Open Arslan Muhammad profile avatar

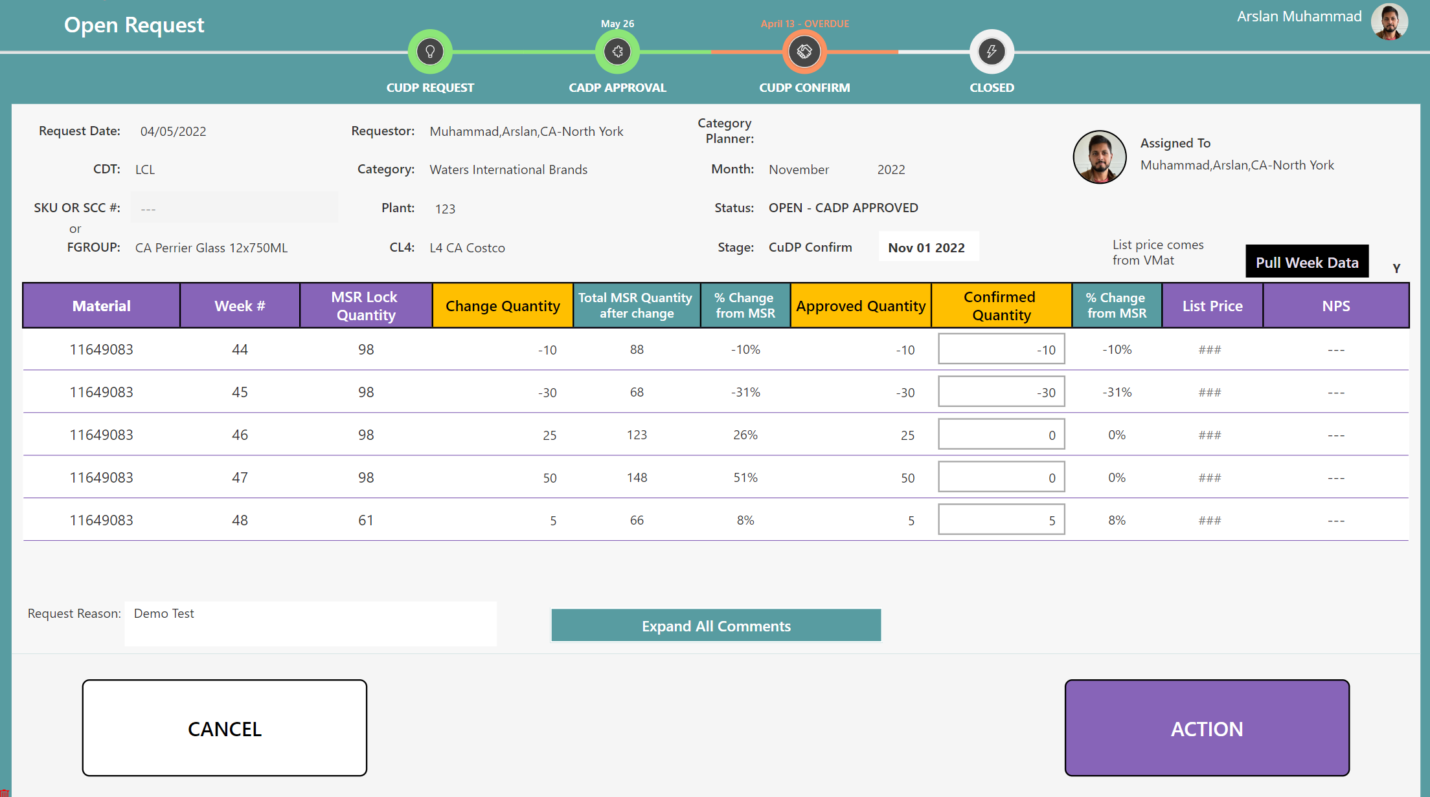pyautogui.click(x=1389, y=21)
